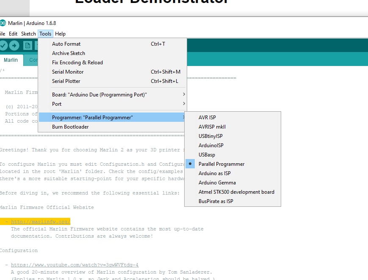Select USBasp programmer
Image resolution: width=368 pixels, height=280 pixels.
(232, 154)
